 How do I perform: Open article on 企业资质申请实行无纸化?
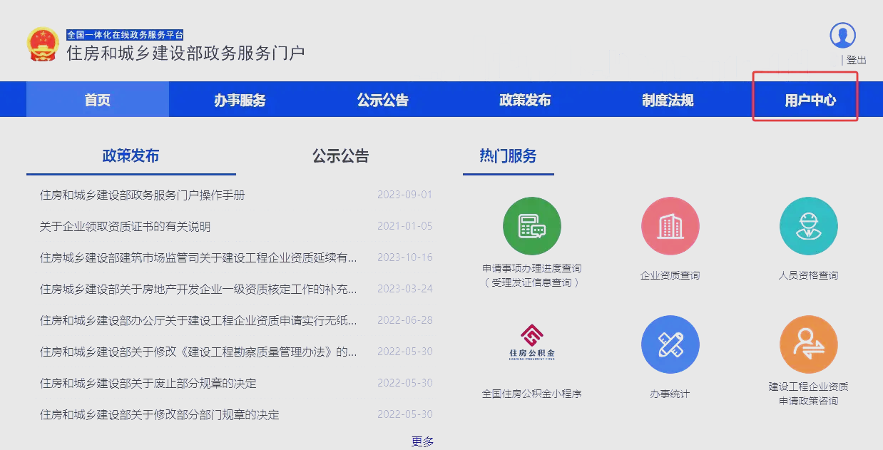tap(198, 320)
